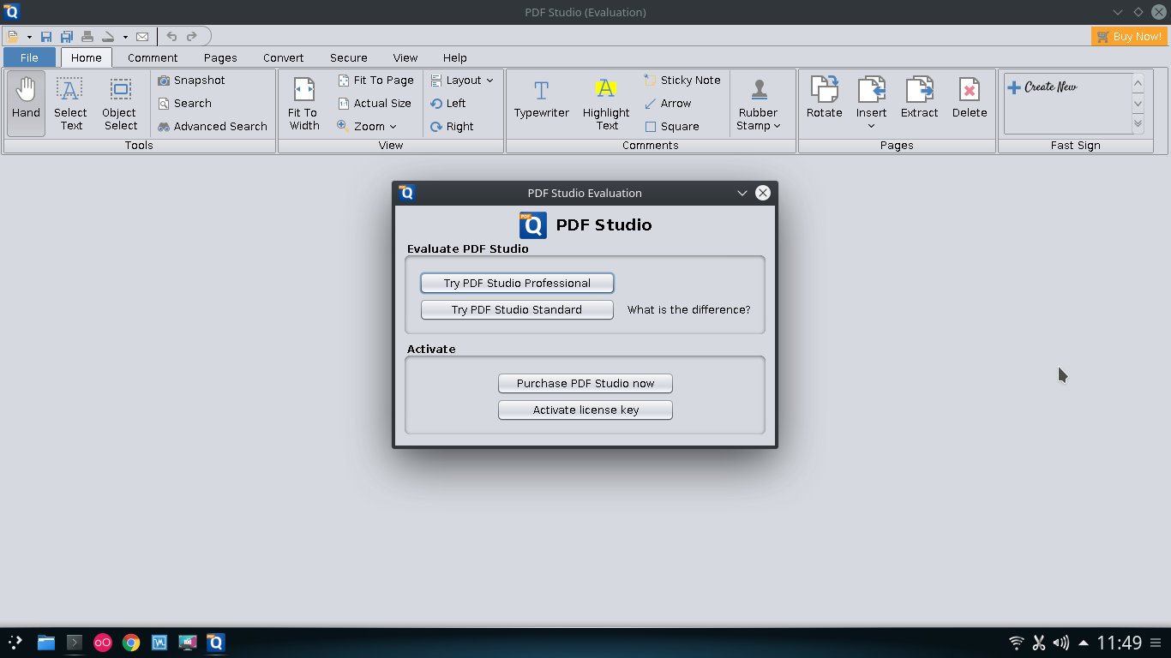The image size is (1171, 658).
Task: Choose the Object Select tool
Action: click(120, 104)
